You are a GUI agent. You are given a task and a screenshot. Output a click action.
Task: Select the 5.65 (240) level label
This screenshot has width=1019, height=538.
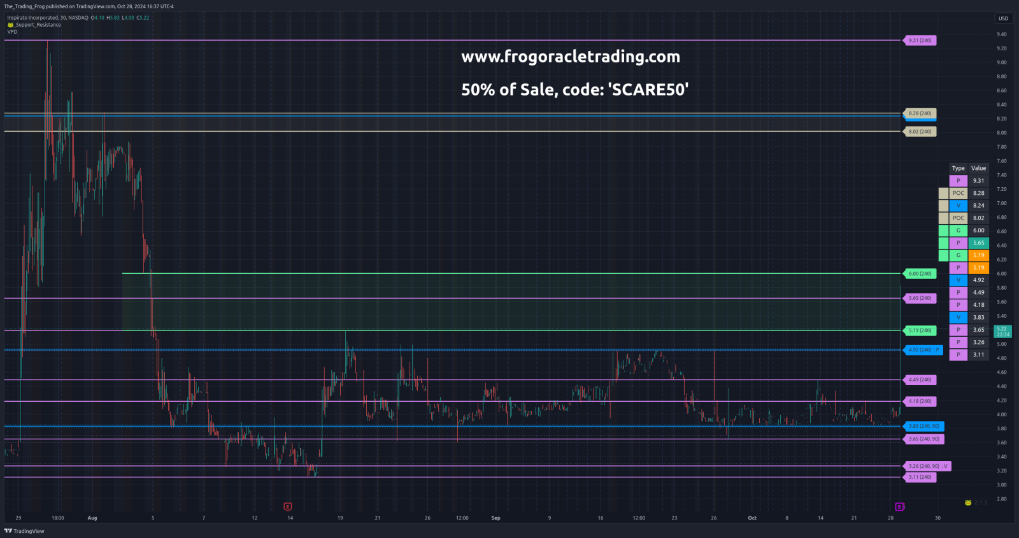(x=920, y=298)
